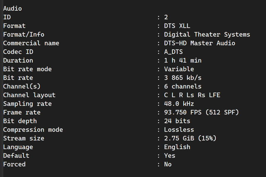Click "DTS-HD Master Audio" commercial name
This screenshot has width=266, height=177.
point(199,43)
